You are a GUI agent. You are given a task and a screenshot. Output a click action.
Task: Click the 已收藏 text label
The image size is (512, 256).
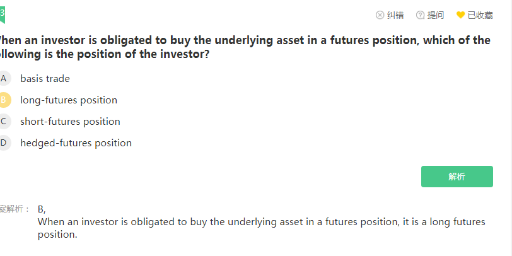tap(480, 15)
